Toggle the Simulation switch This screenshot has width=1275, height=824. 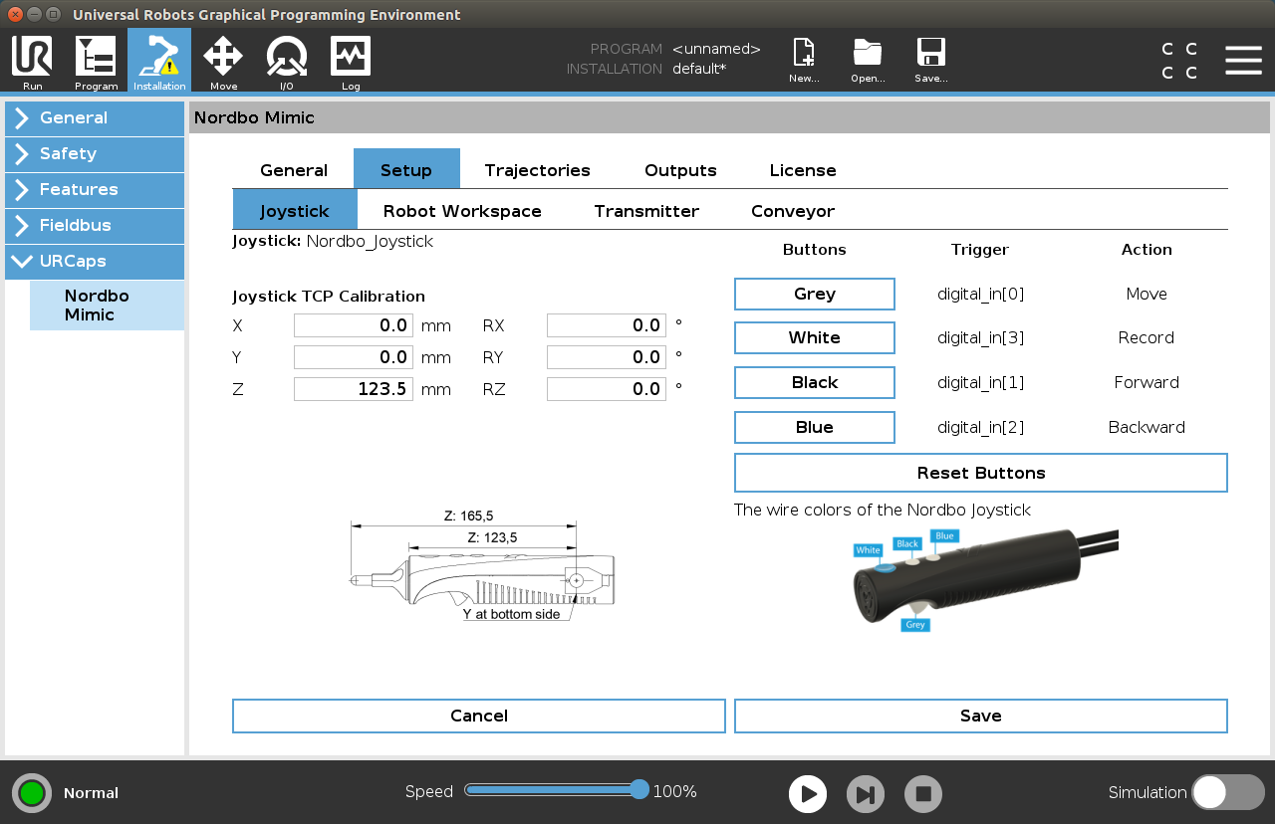(x=1228, y=792)
